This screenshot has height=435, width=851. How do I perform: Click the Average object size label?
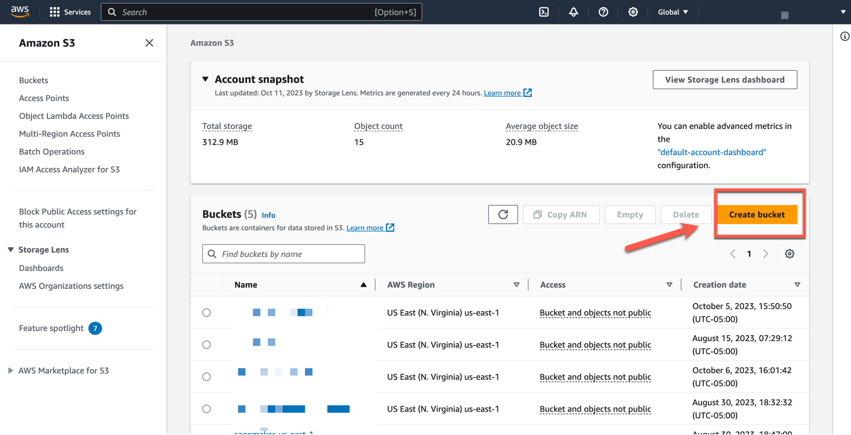(542, 126)
